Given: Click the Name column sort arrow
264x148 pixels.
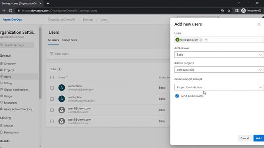Looking at the screenshot, I should (x=67, y=77).
